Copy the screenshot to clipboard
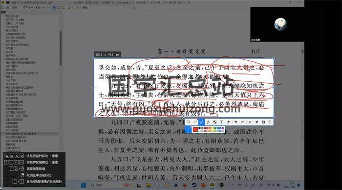This screenshot has width=342, height=190. pos(270,122)
